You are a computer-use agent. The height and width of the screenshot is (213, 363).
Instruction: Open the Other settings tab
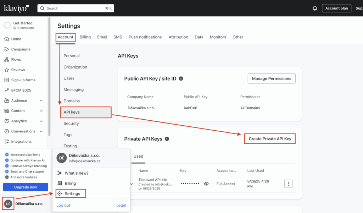238,37
